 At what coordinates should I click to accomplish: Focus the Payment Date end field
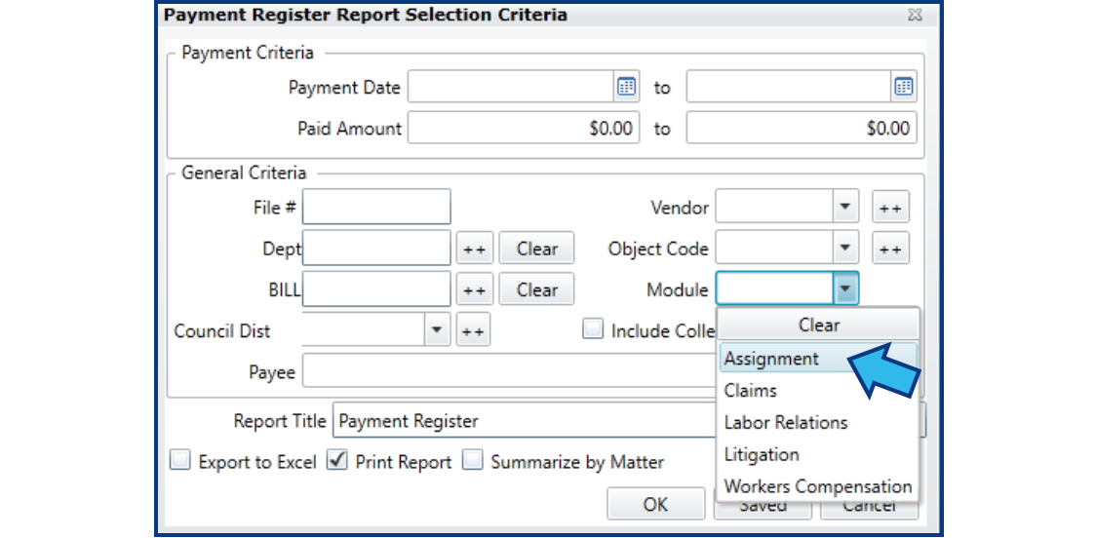click(x=789, y=88)
